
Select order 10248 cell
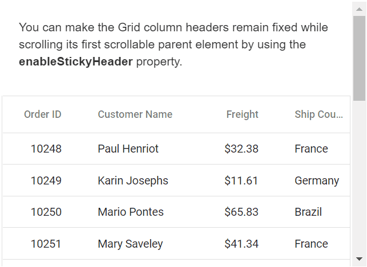click(46, 149)
